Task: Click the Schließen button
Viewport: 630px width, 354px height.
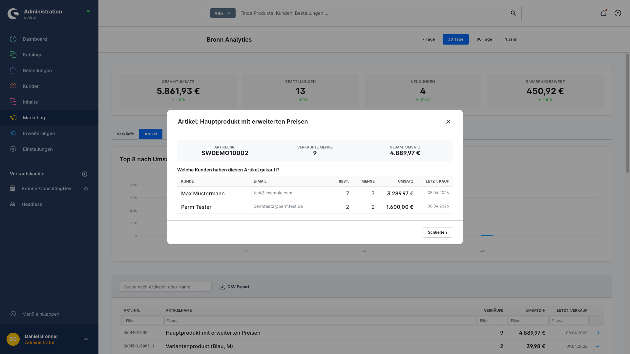Action: click(x=437, y=232)
